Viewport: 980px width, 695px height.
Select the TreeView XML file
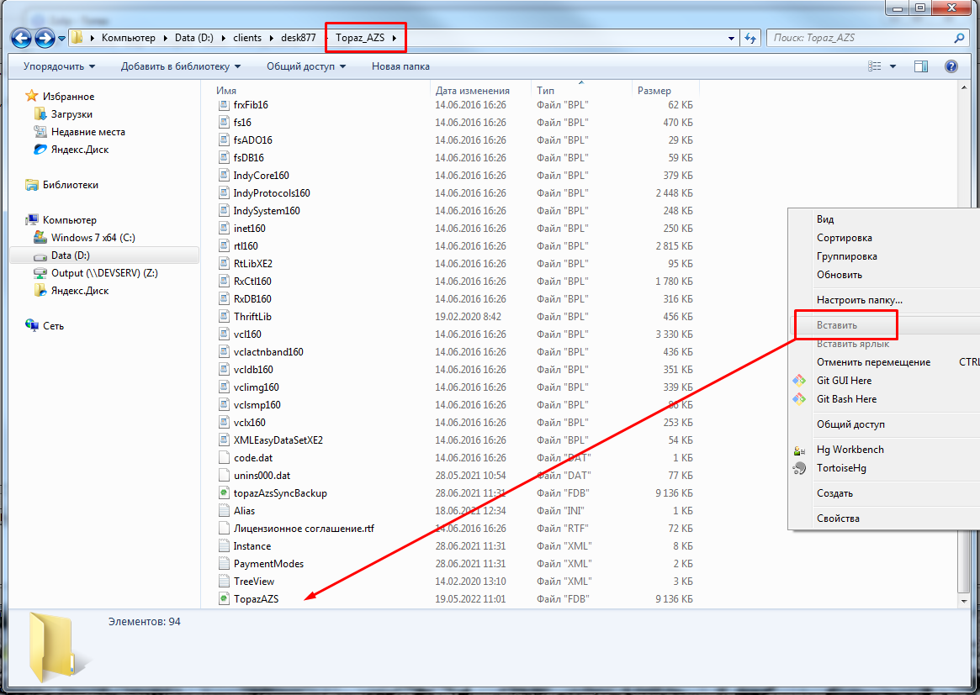coord(254,582)
